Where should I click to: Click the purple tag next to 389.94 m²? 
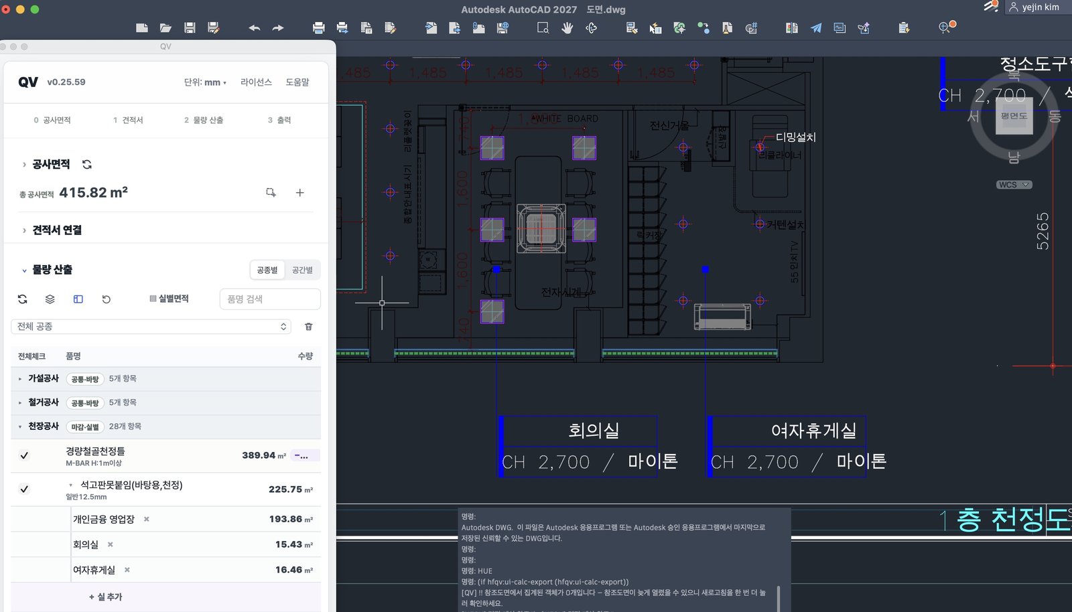[x=306, y=456]
